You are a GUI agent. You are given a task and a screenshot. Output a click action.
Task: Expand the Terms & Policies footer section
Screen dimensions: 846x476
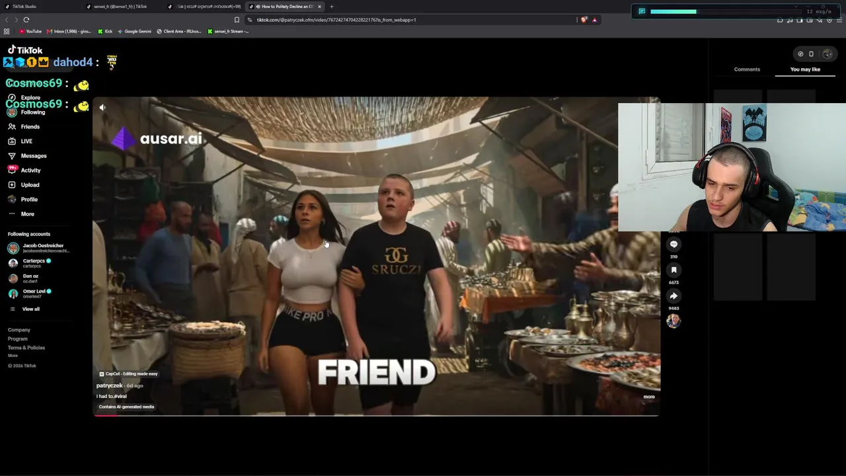(26, 348)
